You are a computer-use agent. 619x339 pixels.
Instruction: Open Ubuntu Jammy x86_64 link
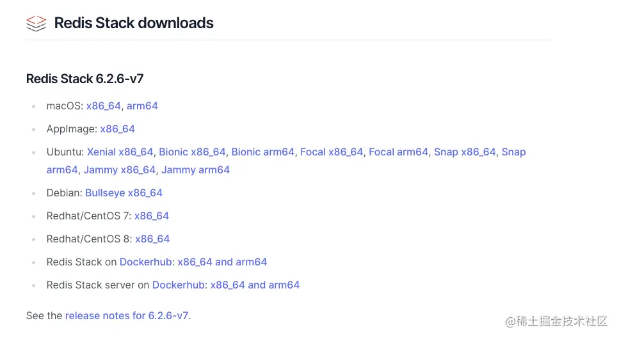(120, 169)
